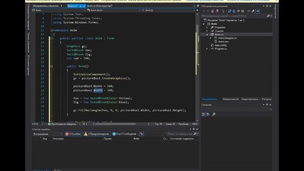Click the Auto Hide pin of Properties panel
Image resolution: width=304 pixels, height=171 pixels.
click(x=267, y=104)
